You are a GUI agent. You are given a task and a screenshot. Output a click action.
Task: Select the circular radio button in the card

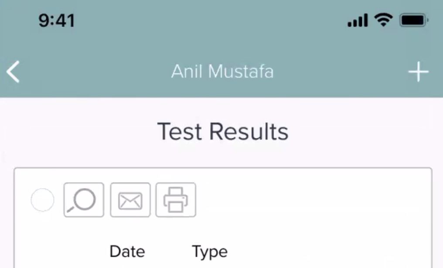click(x=43, y=200)
